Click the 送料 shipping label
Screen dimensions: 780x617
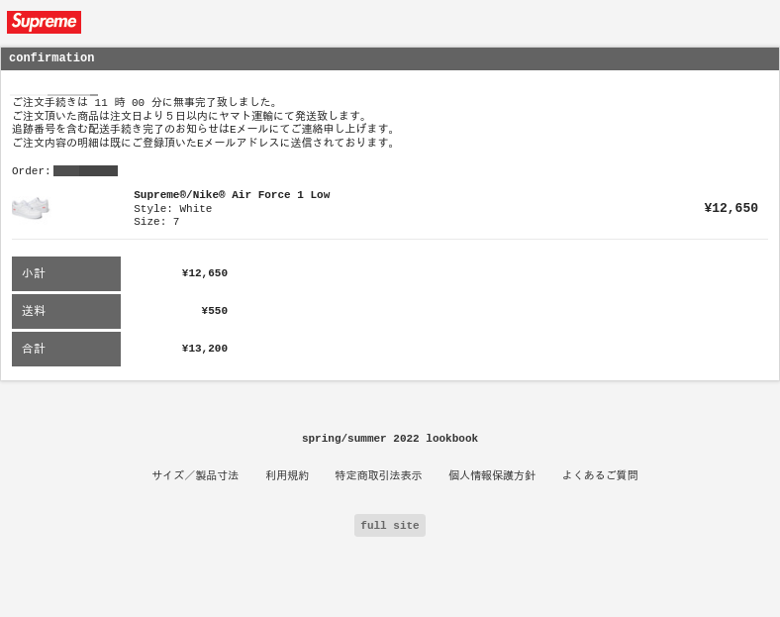tap(66, 312)
